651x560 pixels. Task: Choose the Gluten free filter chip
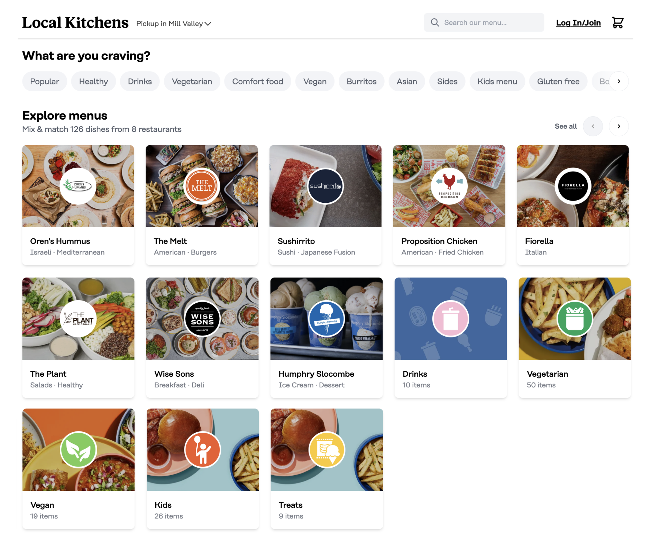pyautogui.click(x=558, y=82)
